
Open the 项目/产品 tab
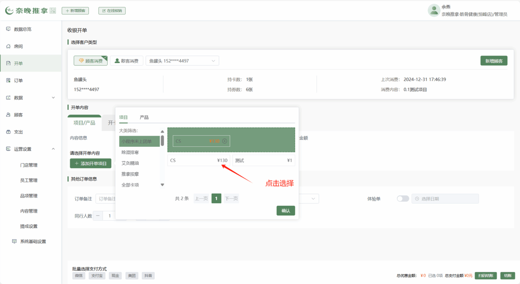84,123
